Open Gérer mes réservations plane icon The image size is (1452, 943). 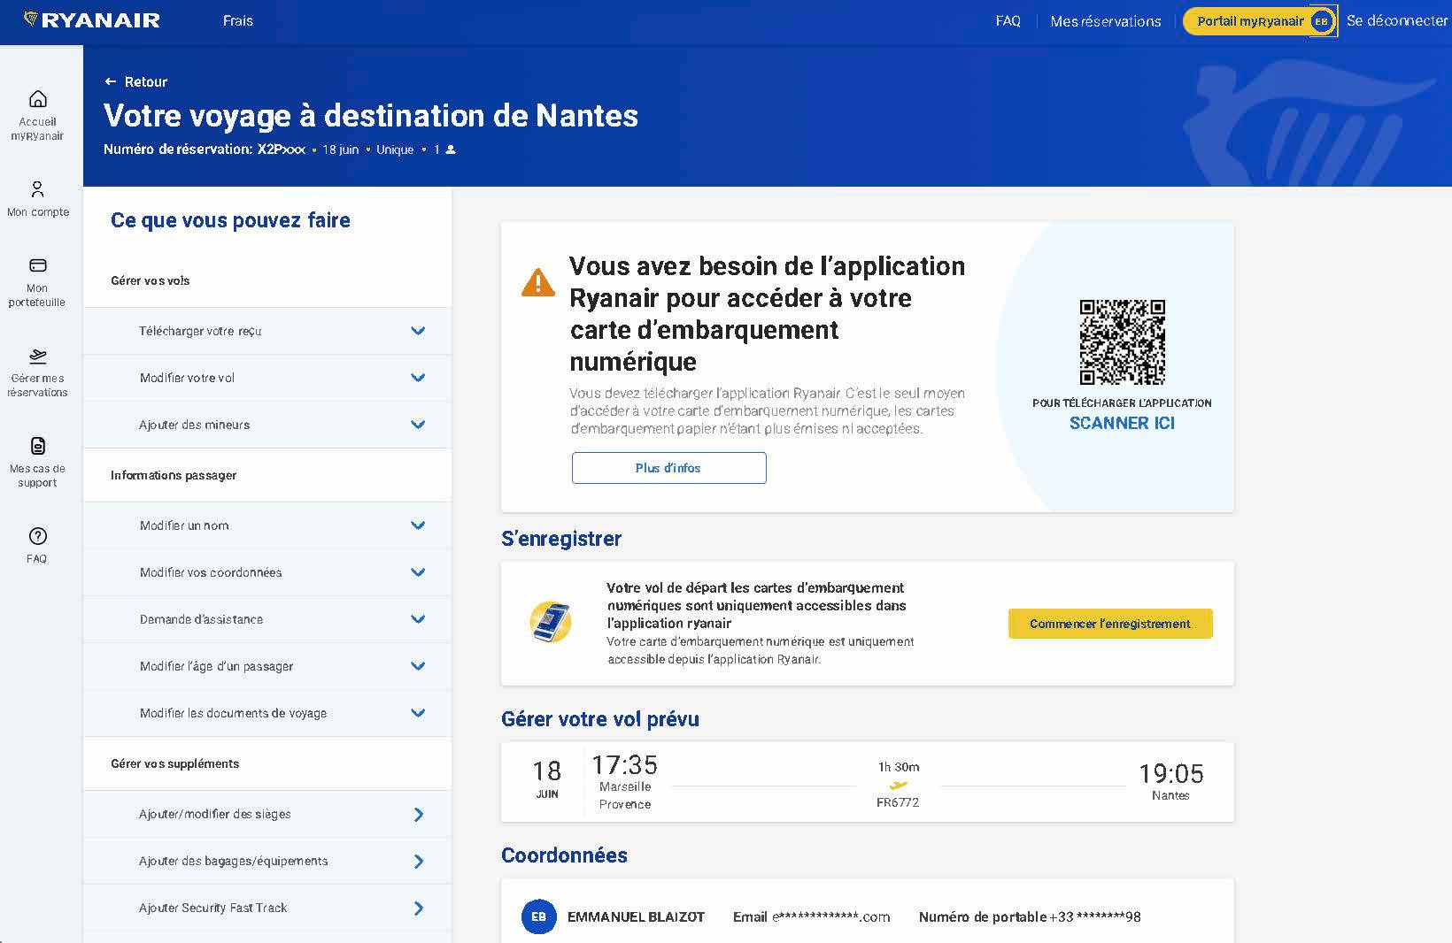point(38,356)
